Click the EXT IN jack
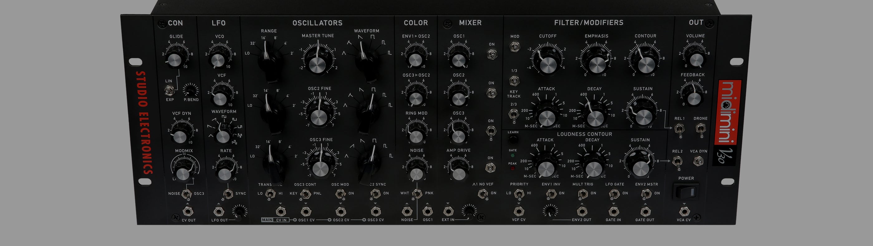The width and height of the screenshot is (873, 246). point(448,211)
